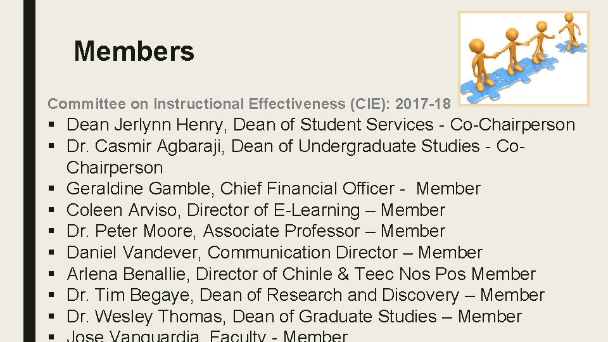This screenshot has height=342, width=608.
Task: Select the Dr. Peter Moore, Associate Professor line
Action: (255, 231)
